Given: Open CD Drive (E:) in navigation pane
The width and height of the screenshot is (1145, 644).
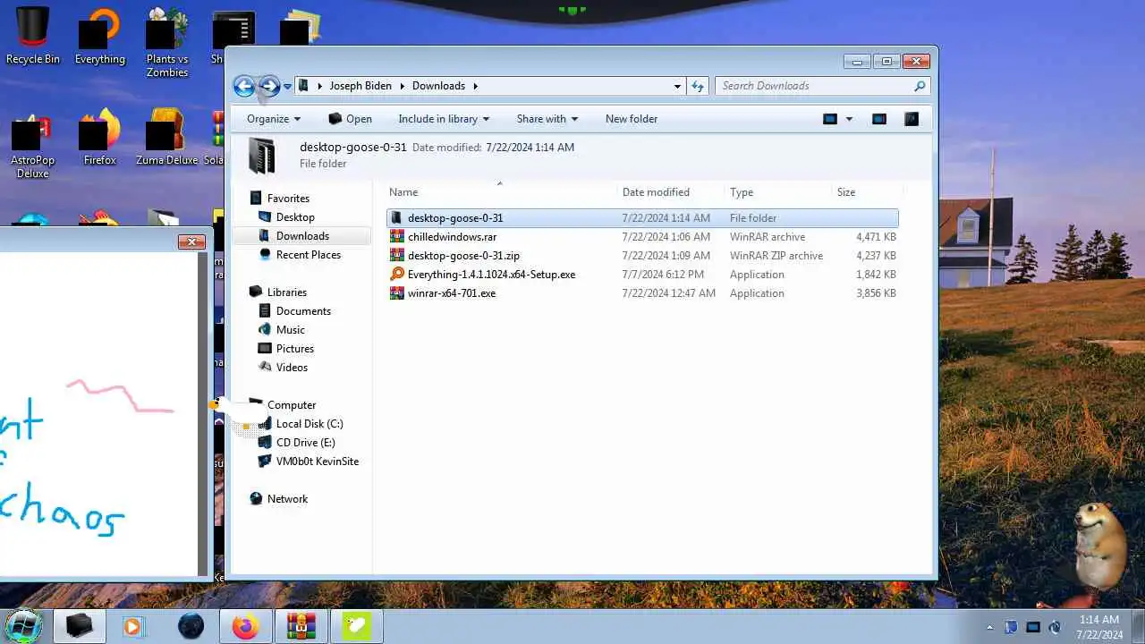Looking at the screenshot, I should pyautogui.click(x=306, y=443).
